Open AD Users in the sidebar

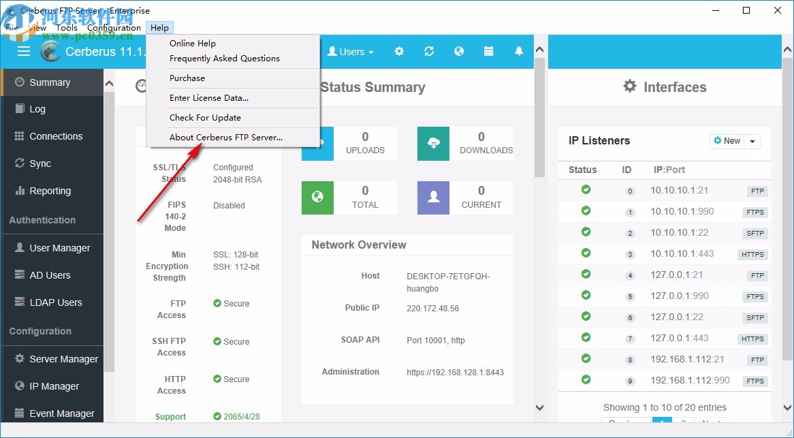tap(52, 275)
